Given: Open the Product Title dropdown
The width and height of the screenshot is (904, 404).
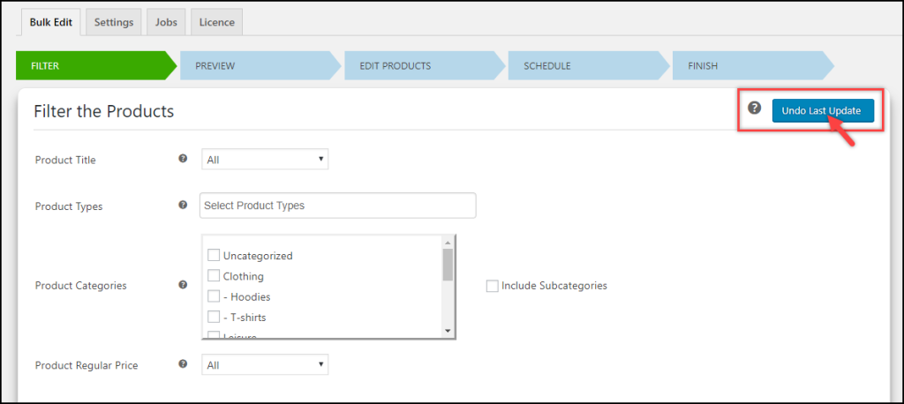Looking at the screenshot, I should pyautogui.click(x=265, y=159).
